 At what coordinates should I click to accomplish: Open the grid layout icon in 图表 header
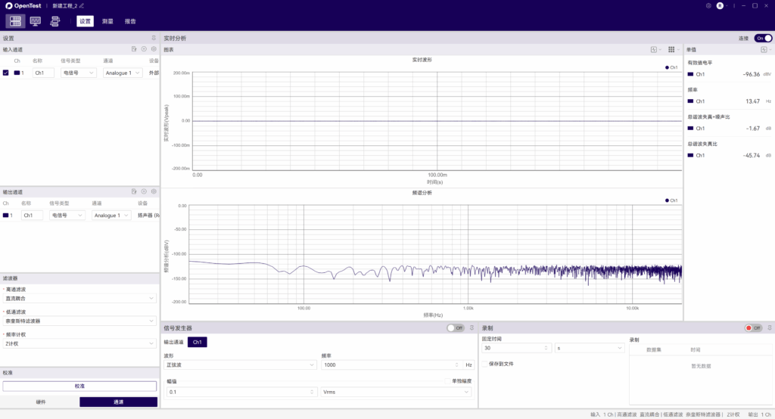[671, 49]
